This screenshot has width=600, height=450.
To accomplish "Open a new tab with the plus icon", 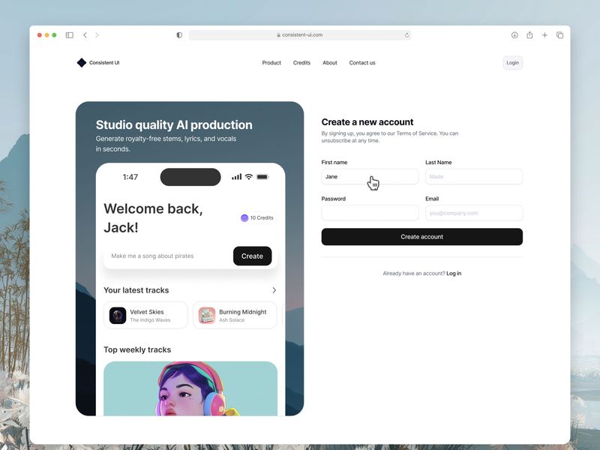I will click(x=544, y=34).
